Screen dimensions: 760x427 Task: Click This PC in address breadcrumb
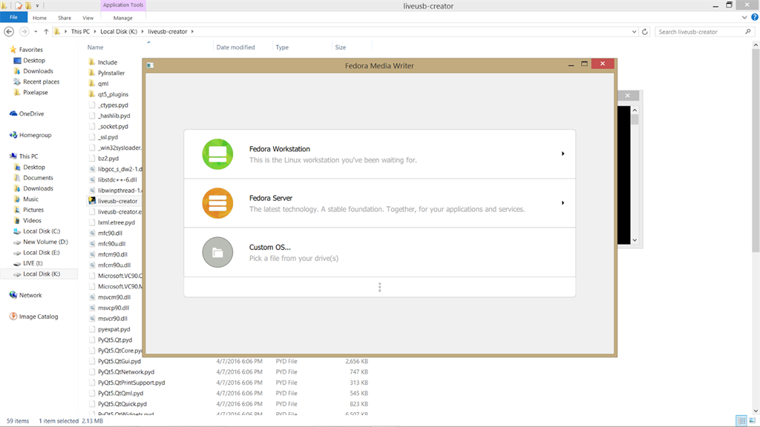[80, 31]
